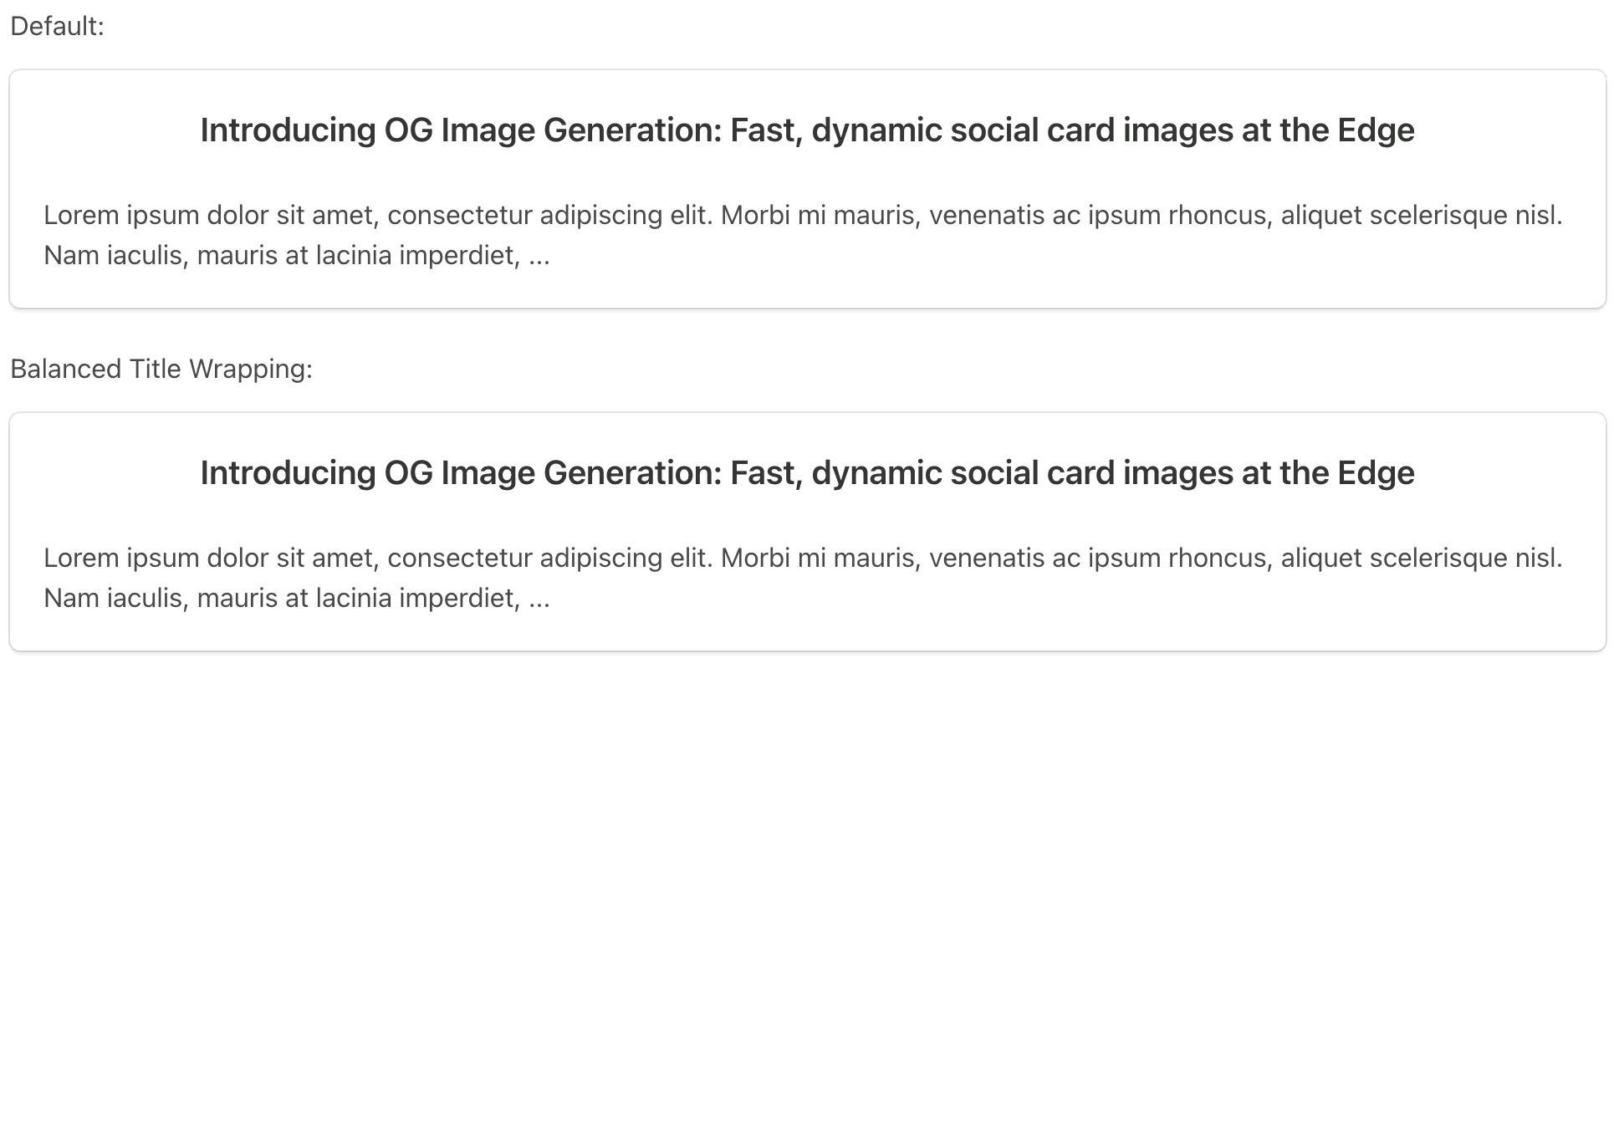Click the "Balanced Title Wrapping:" label
Viewport: 1614px width, 1122px height.
click(x=161, y=369)
